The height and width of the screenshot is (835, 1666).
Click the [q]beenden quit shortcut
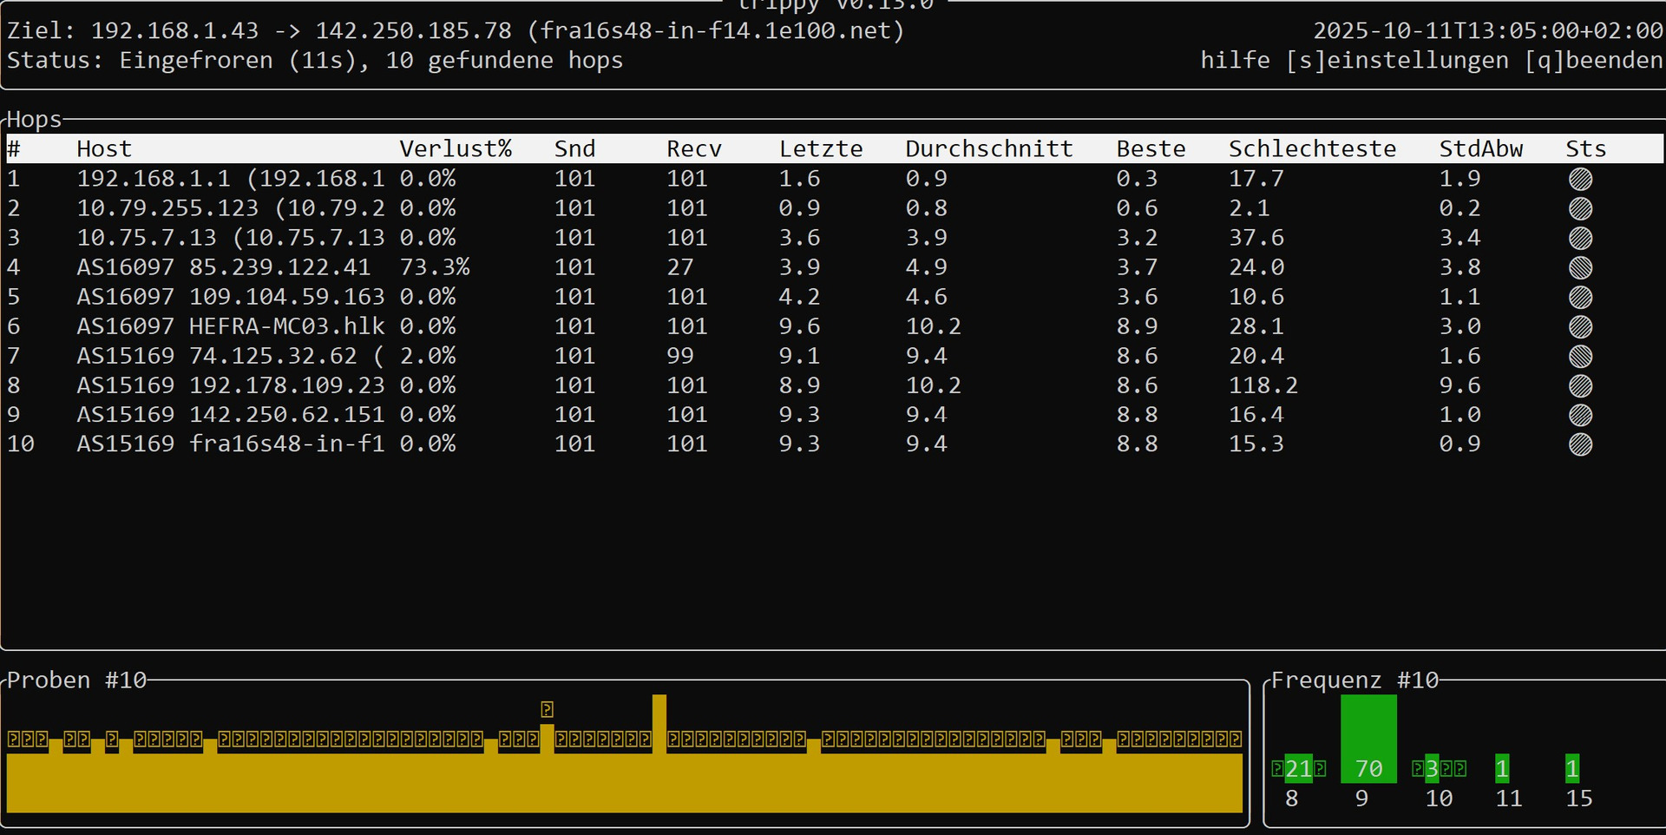pos(1594,60)
